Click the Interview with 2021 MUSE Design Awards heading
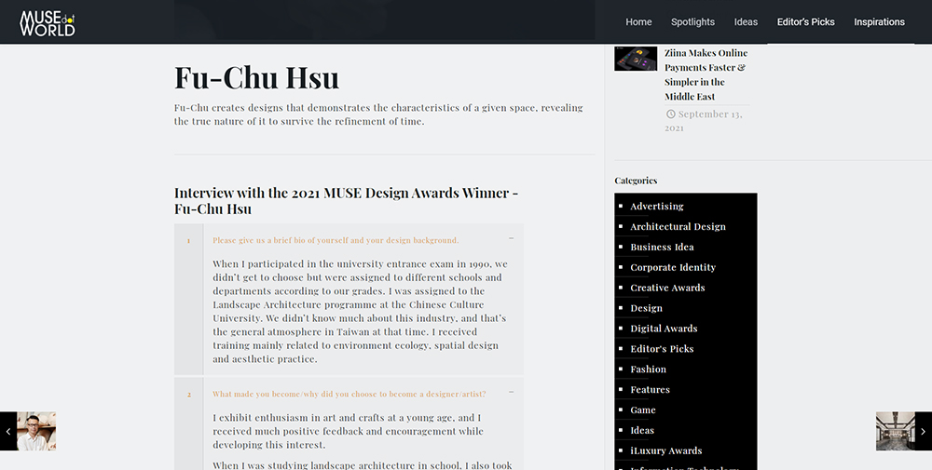Viewport: 932px width, 470px height. point(346,201)
